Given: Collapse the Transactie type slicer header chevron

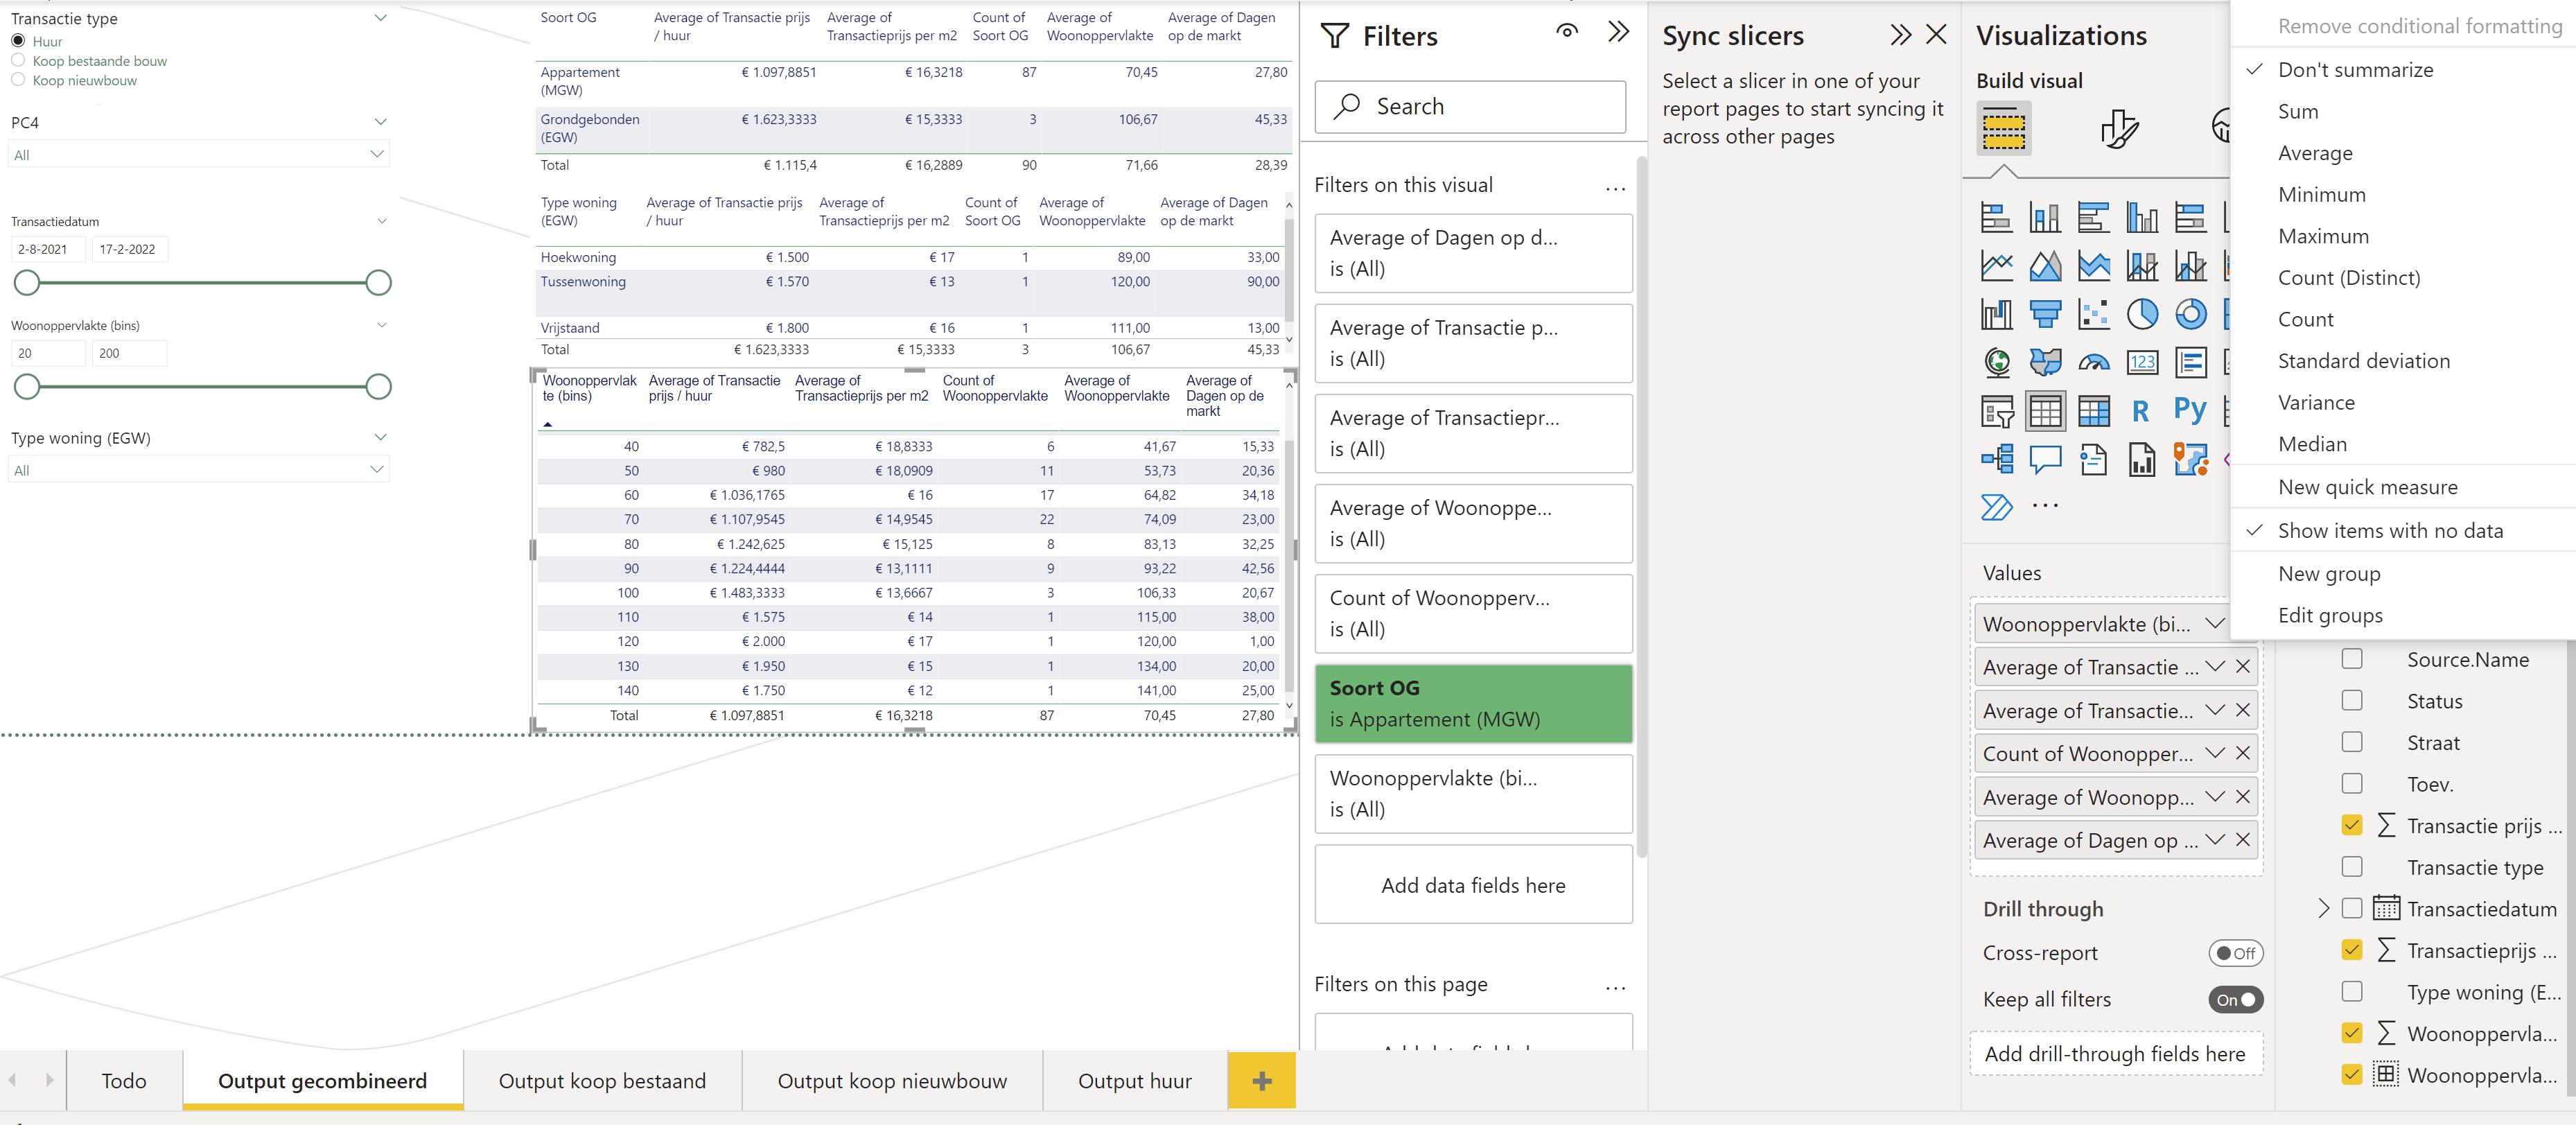Looking at the screenshot, I should pos(380,18).
